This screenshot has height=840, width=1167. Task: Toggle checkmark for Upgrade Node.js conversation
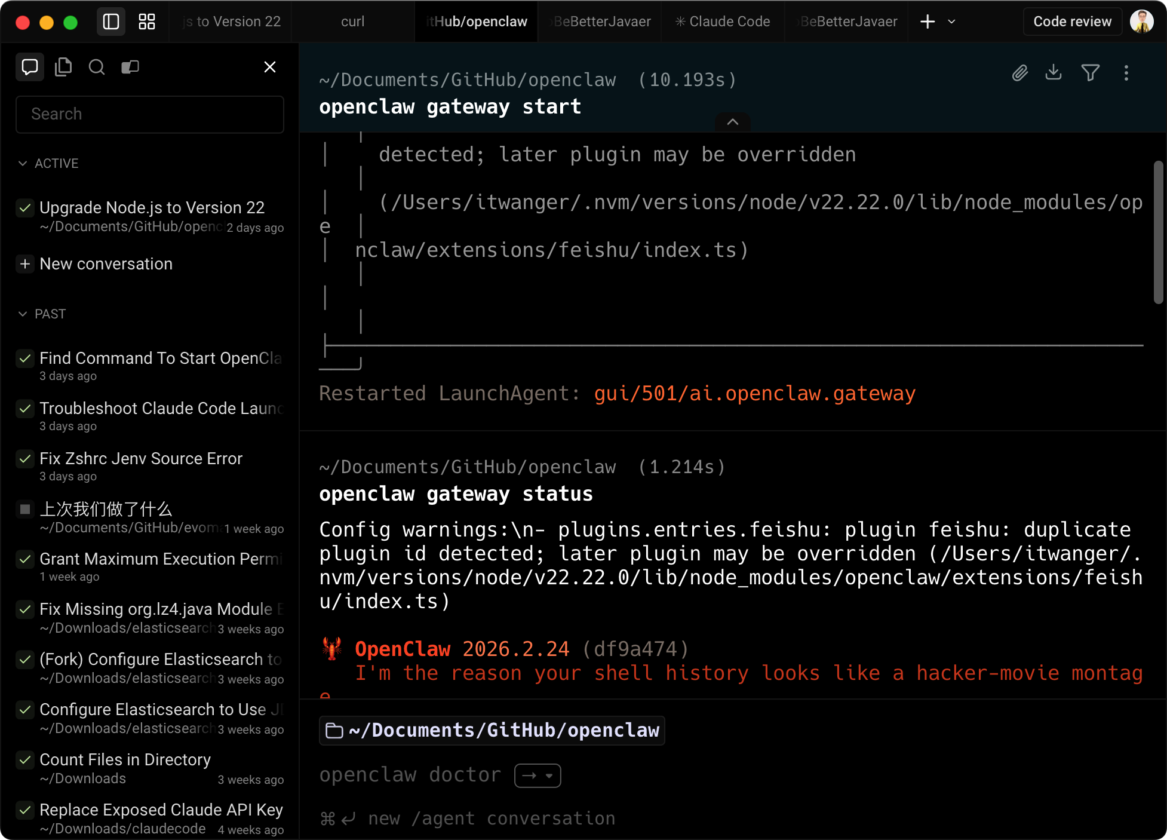coord(25,208)
